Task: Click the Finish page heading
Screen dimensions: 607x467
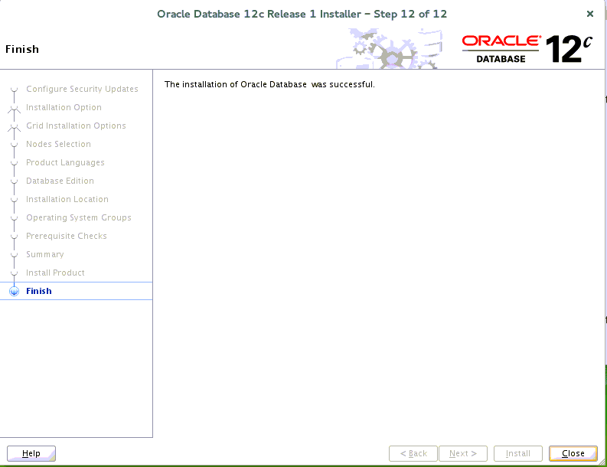Action: click(22, 49)
